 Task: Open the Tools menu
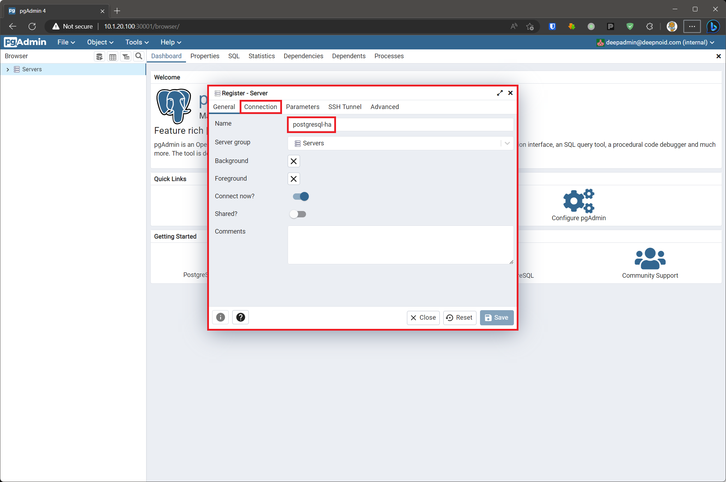click(x=137, y=42)
